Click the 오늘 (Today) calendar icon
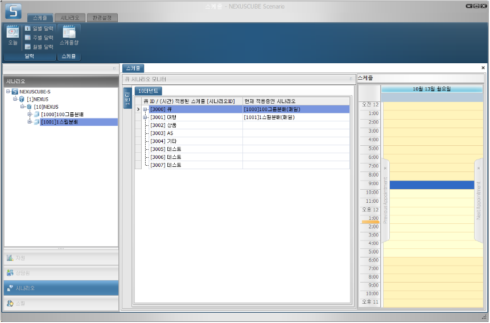This screenshot has width=490, height=323. tap(13, 32)
